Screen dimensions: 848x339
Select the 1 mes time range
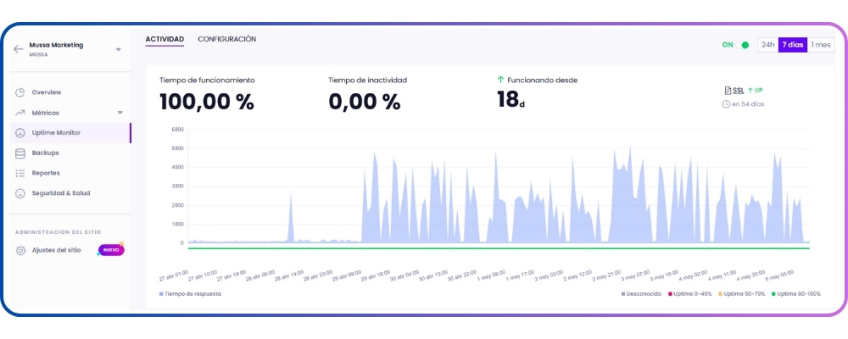(x=821, y=45)
